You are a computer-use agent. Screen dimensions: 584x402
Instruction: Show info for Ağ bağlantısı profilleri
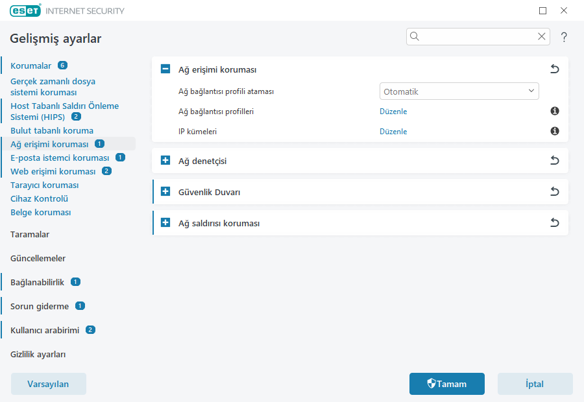point(555,111)
